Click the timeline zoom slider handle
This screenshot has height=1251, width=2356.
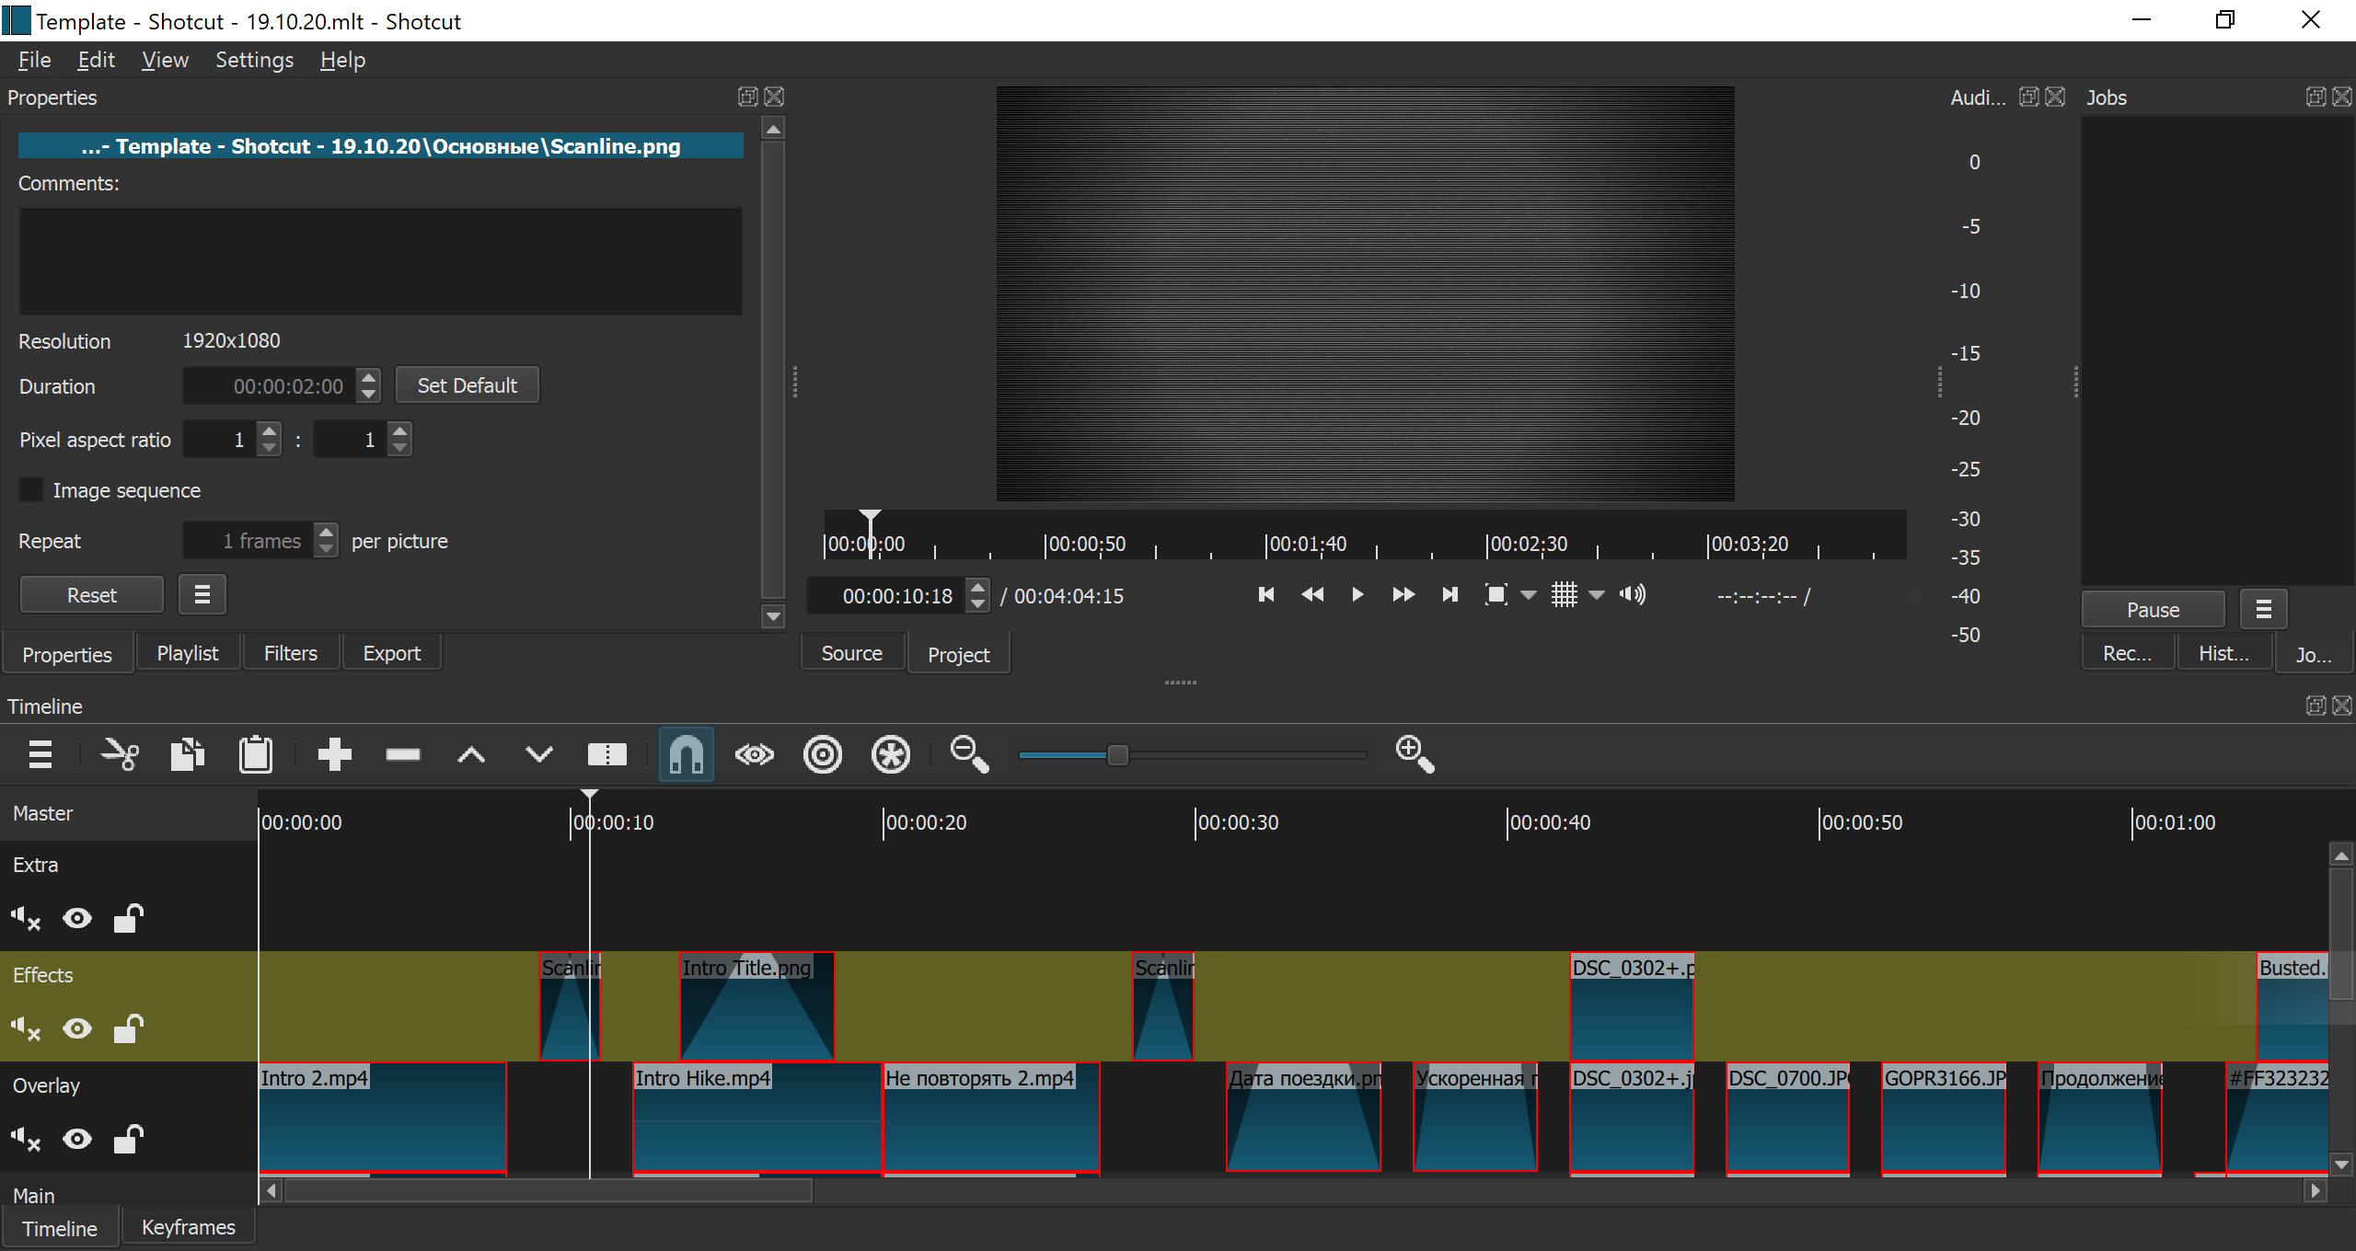point(1117,755)
